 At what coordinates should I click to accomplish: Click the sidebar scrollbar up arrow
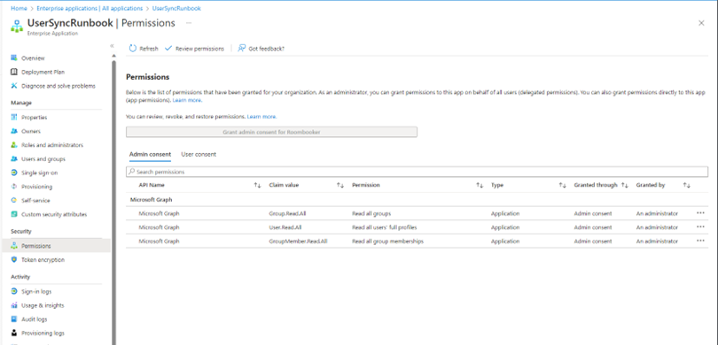[x=114, y=56]
